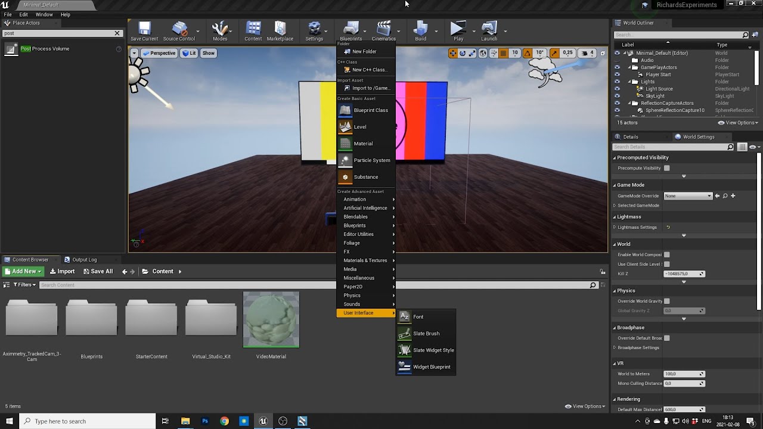Screen dimensions: 763x429
Task: Click the Add New button
Action: click(23, 272)
